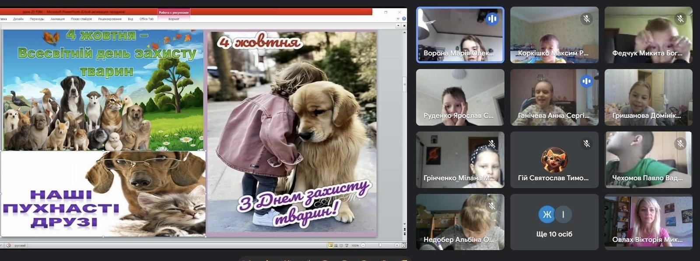The height and width of the screenshot is (261, 700).
Task: Open the Показ слайдов ribbon tab
Action: coord(81,19)
